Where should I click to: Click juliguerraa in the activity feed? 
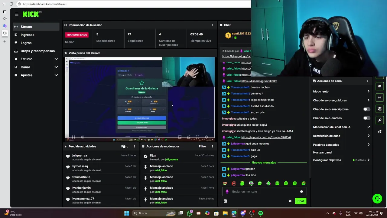point(80,155)
